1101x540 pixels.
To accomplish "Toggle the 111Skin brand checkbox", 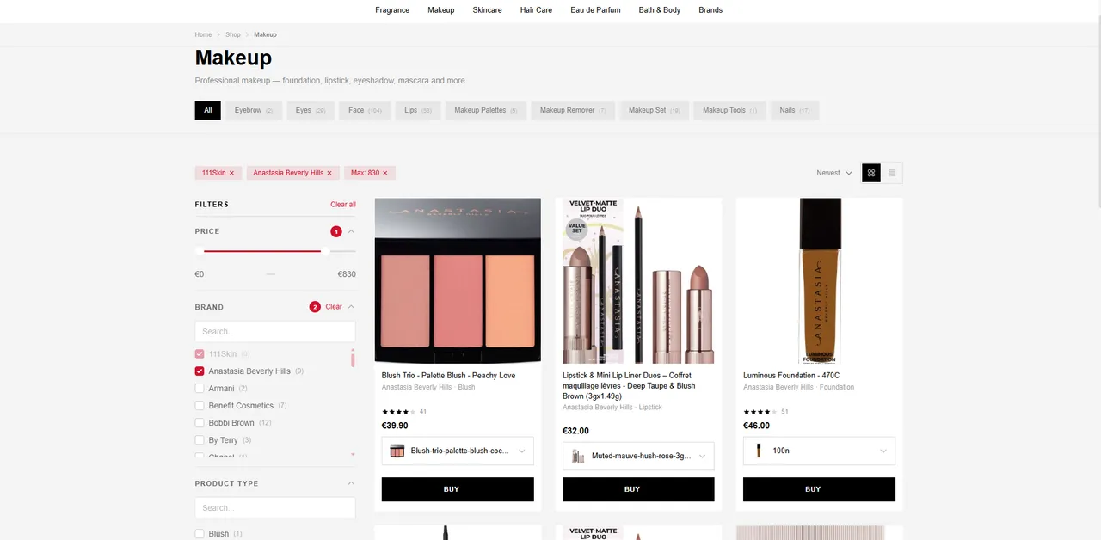I will point(200,354).
